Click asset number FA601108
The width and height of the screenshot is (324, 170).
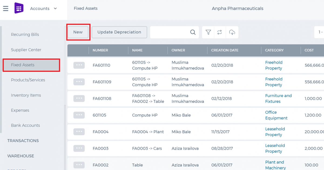102,98
